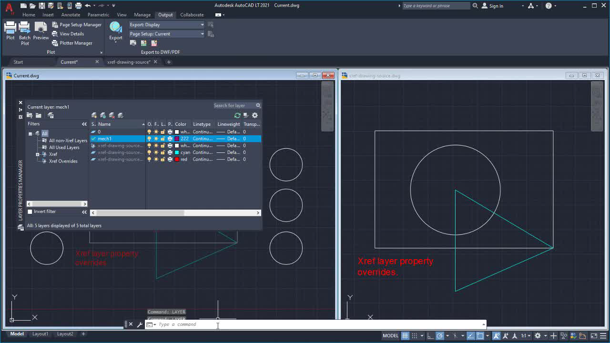The image size is (610, 343).
Task: Click the Save icon in quick access toolbar
Action: click(41, 6)
